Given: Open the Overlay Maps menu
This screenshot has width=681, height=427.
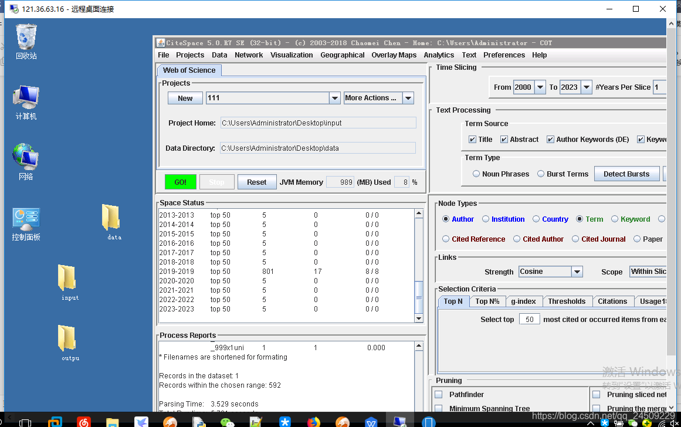Looking at the screenshot, I should click(394, 55).
